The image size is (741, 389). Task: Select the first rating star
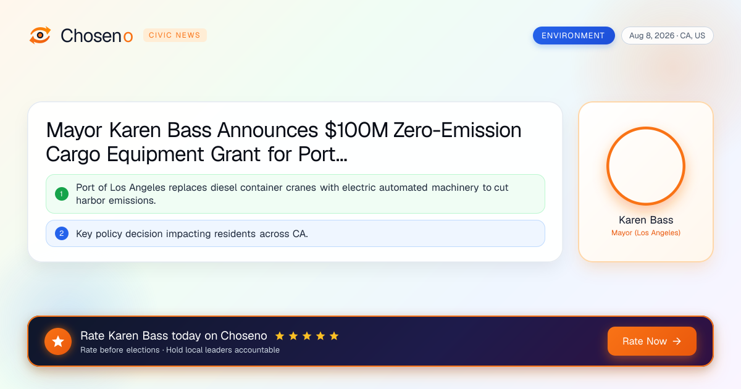coord(280,336)
